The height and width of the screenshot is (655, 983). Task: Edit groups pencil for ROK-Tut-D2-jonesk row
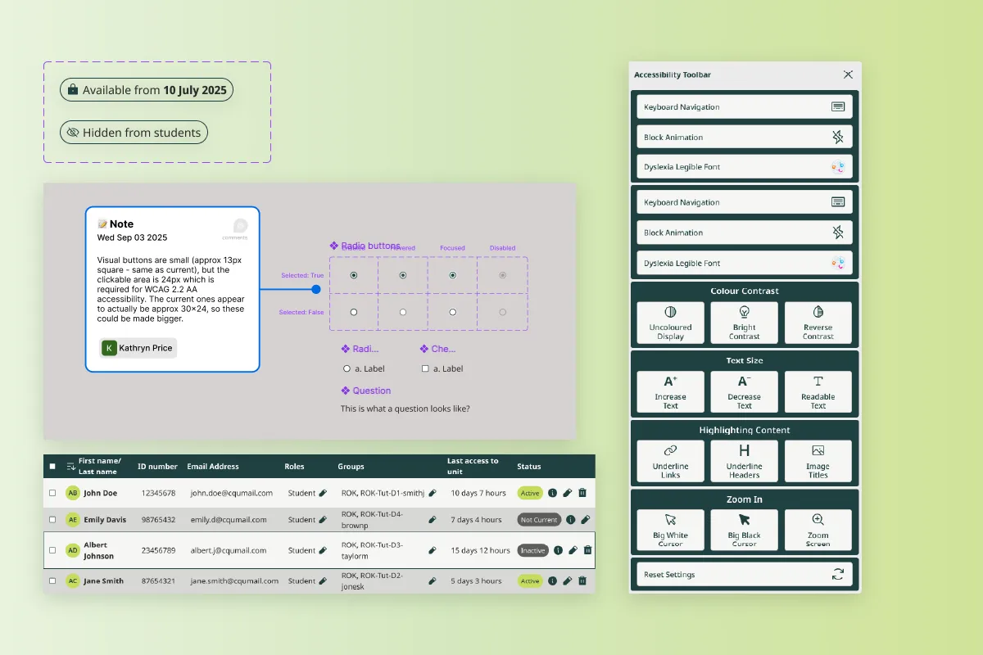[433, 580]
